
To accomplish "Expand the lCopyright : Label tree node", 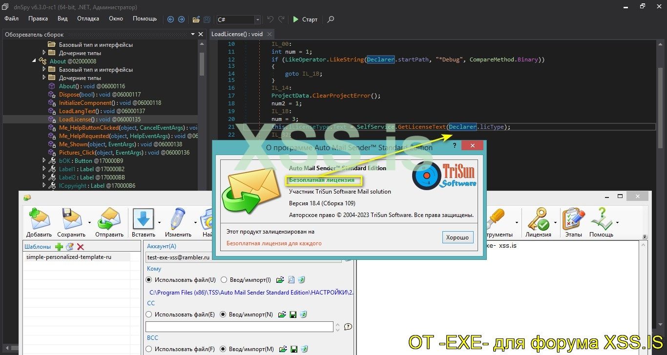I will point(44,186).
